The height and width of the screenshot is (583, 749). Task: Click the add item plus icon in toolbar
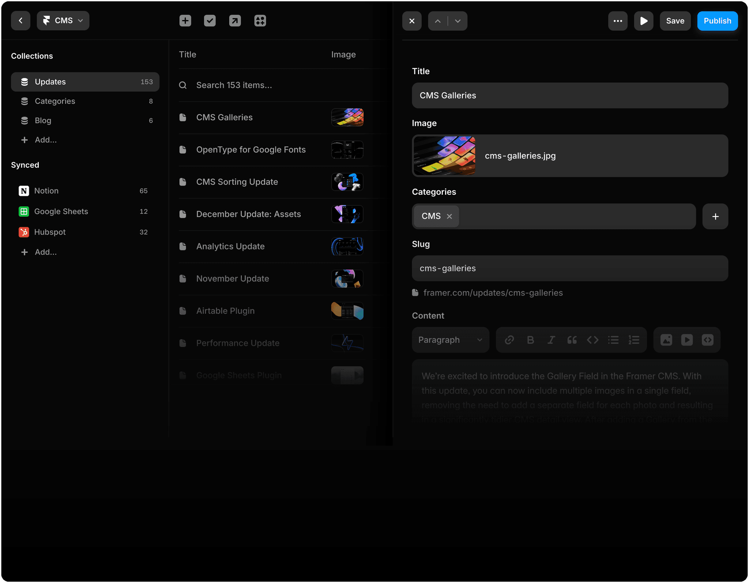pos(185,21)
